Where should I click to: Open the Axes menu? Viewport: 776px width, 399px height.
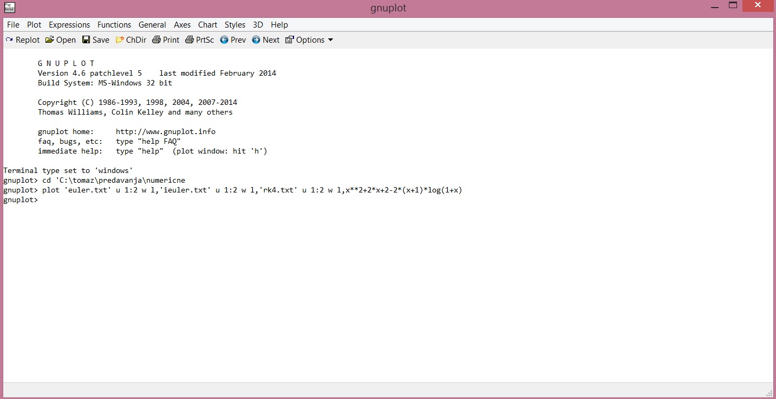pos(182,25)
